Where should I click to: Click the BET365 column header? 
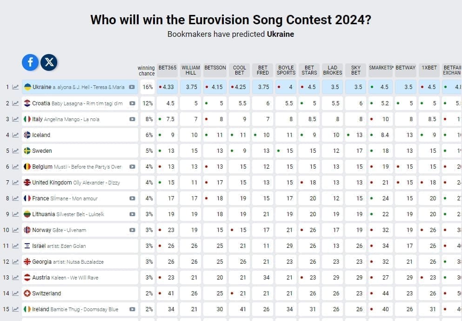click(167, 68)
